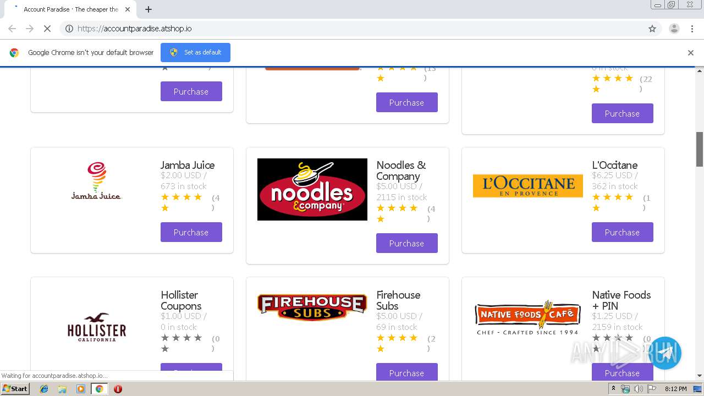Click Purchase in the top-left product card
704x396 pixels.
coord(191,91)
